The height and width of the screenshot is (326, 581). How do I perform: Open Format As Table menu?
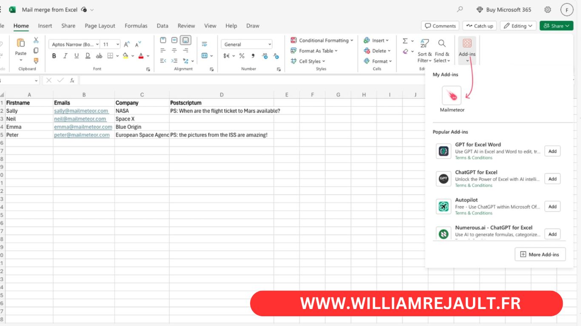click(314, 51)
